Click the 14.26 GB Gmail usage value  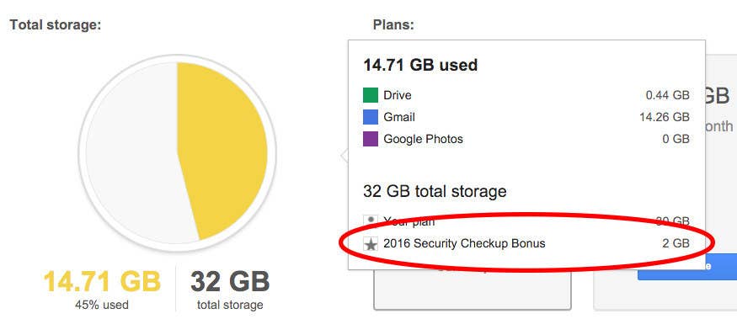tap(665, 117)
